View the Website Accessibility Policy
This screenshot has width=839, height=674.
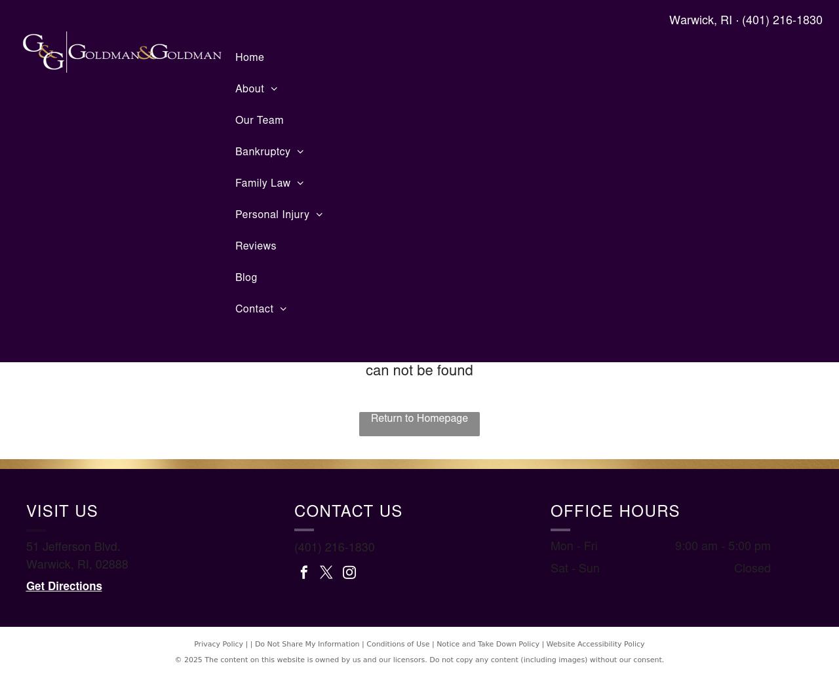pyautogui.click(x=595, y=645)
